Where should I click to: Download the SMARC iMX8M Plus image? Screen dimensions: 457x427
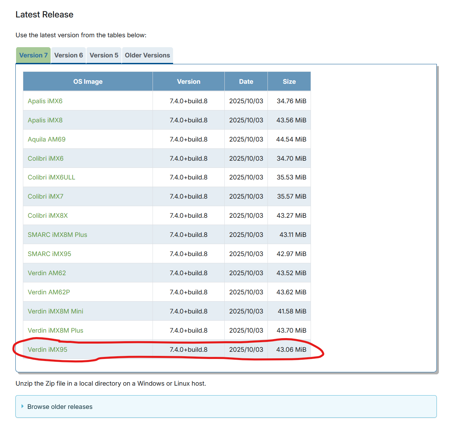[x=57, y=235]
